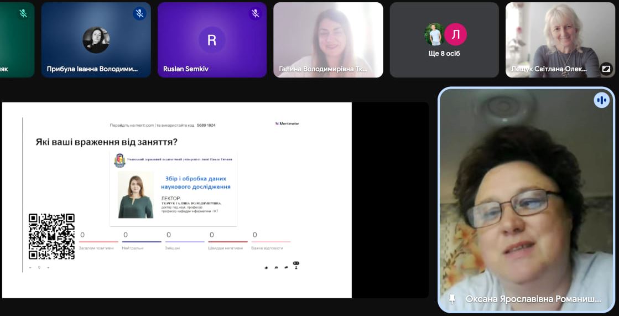The image size is (619, 316).
Task: Click the photo avatar in the Ще 8 осіб tile
Action: point(434,34)
